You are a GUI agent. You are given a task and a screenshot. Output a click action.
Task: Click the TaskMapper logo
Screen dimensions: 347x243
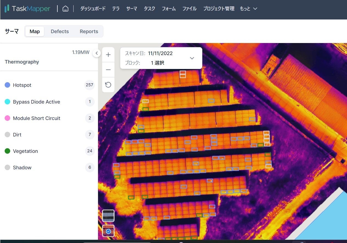tap(27, 8)
